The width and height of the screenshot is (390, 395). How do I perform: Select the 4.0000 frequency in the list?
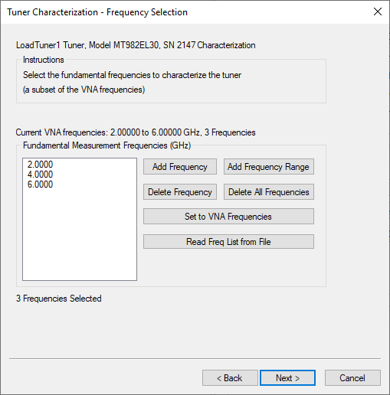[40, 175]
